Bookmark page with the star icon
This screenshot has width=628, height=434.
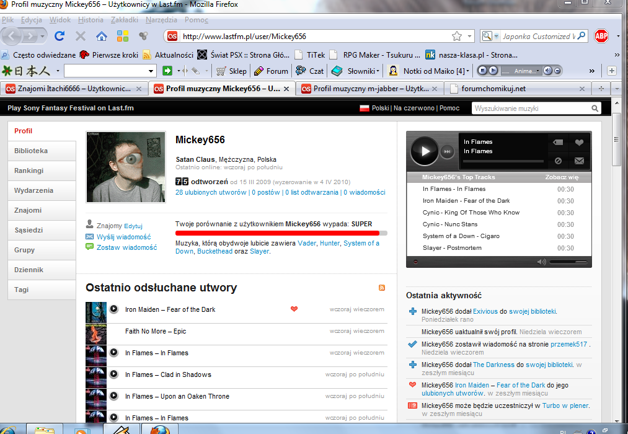click(456, 37)
